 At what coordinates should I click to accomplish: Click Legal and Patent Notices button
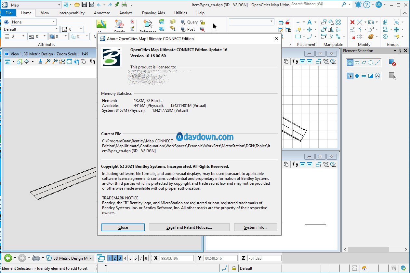(189, 227)
